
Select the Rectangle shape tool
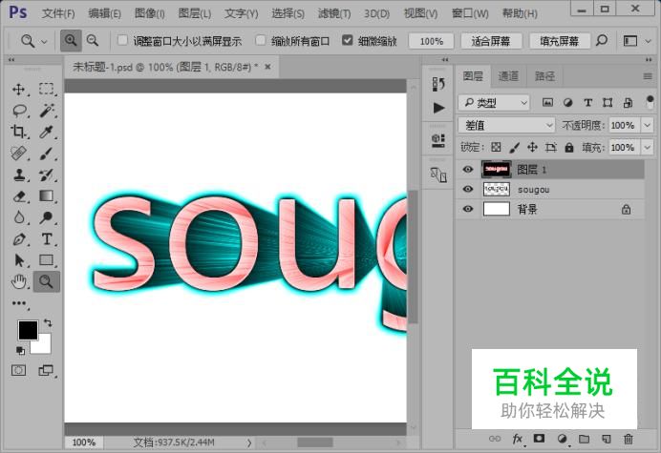point(47,260)
